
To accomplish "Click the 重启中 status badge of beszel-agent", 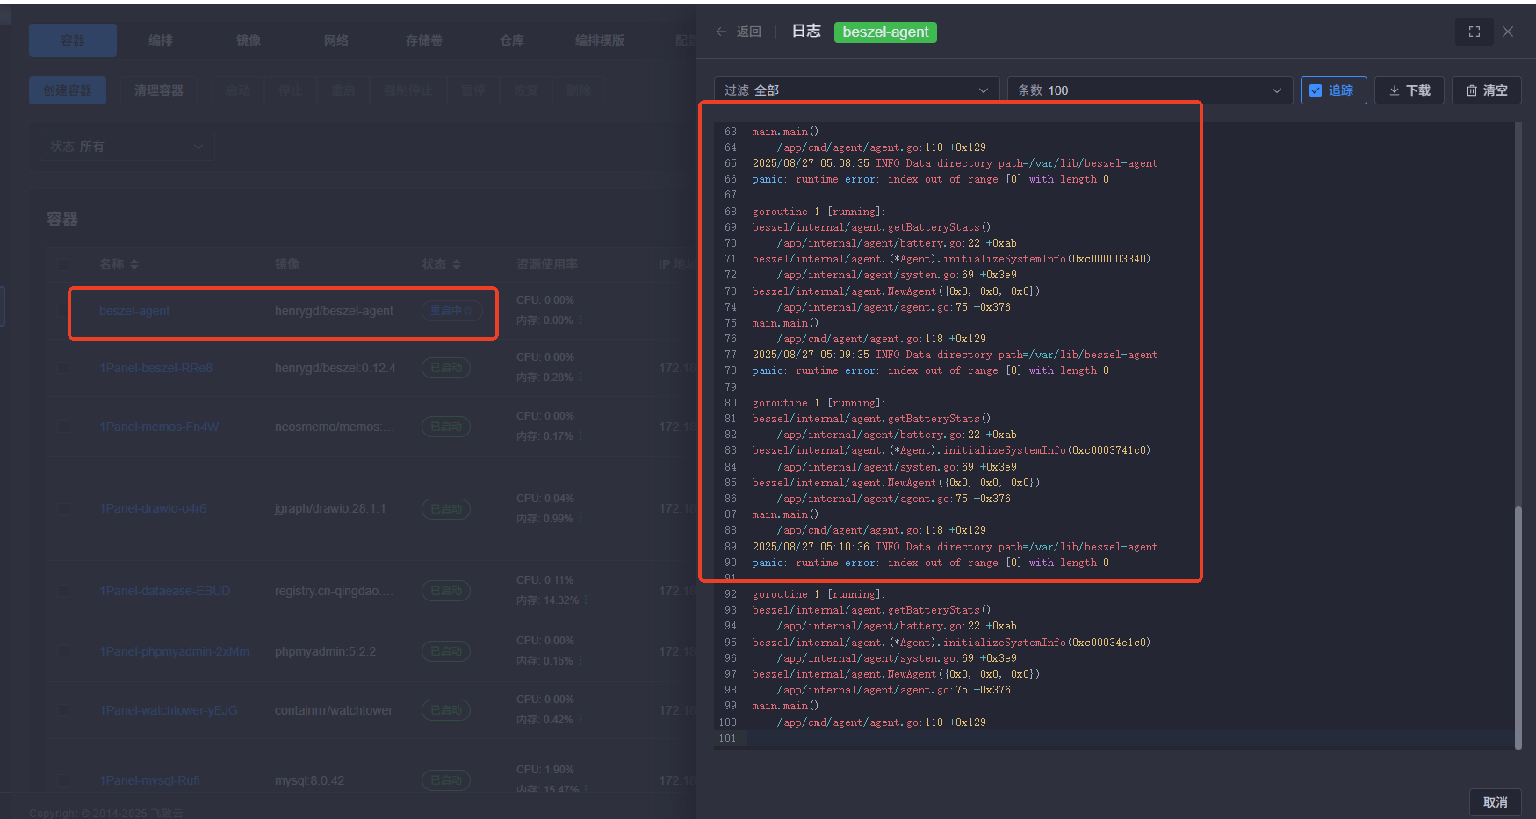I will (x=451, y=311).
